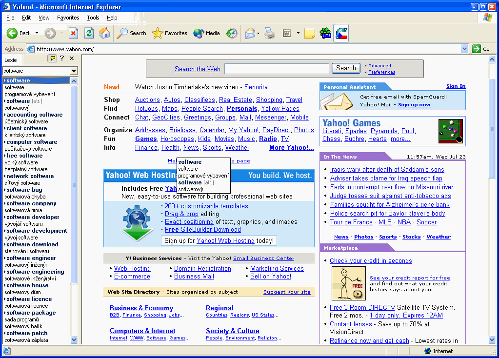Expand the Lexie search term dropdown

(74, 71)
